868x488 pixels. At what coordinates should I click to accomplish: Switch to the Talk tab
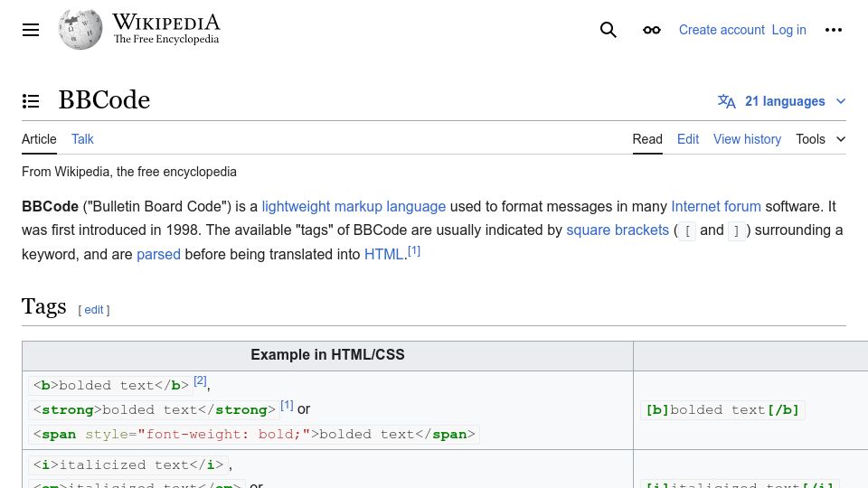(82, 139)
